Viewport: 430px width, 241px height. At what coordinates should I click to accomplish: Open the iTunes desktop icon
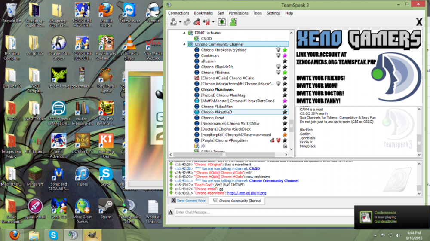point(82,177)
